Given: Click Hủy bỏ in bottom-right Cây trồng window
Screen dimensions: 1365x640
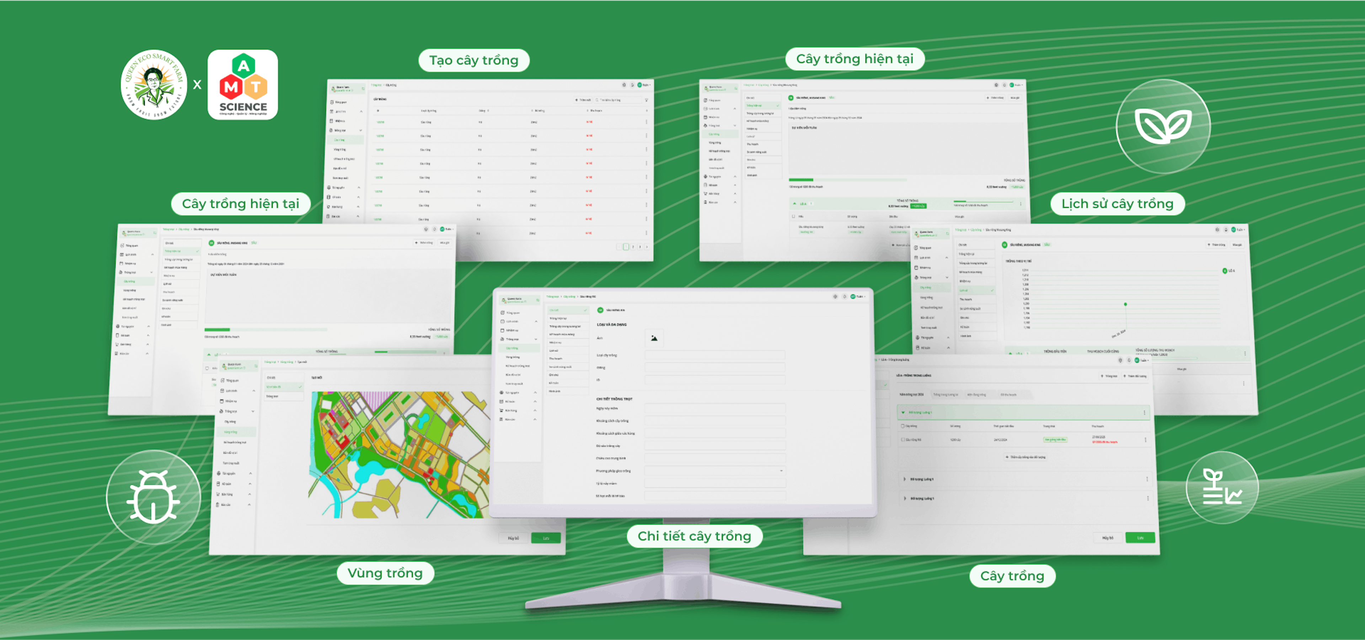Looking at the screenshot, I should coord(1108,538).
